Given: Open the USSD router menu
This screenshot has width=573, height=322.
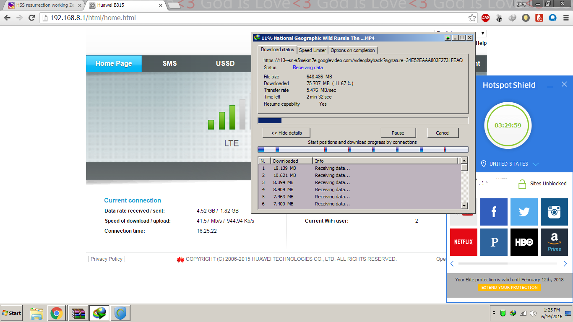Looking at the screenshot, I should (225, 64).
